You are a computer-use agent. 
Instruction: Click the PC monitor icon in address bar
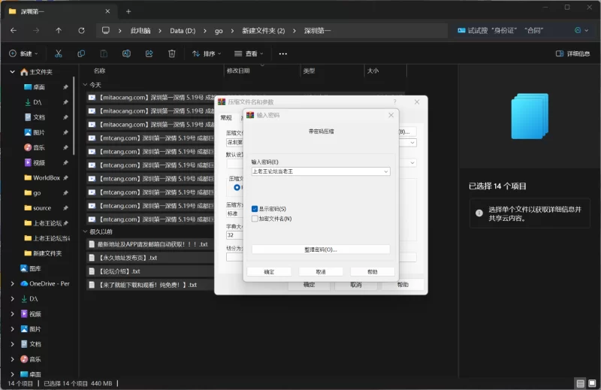[x=106, y=30]
